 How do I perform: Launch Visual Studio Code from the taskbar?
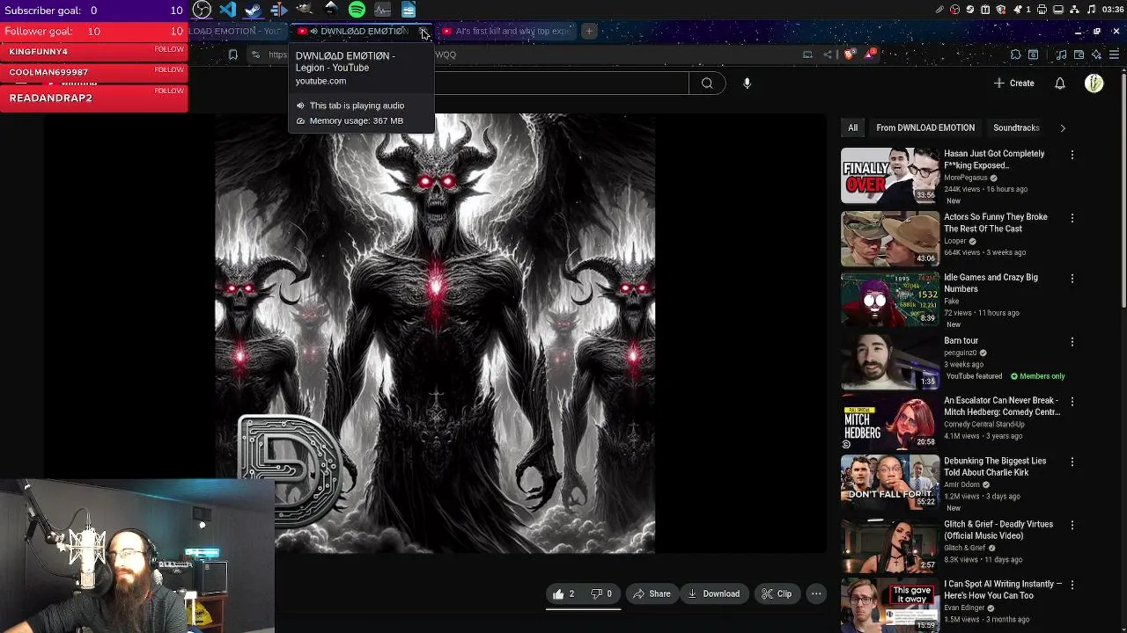[x=227, y=10]
